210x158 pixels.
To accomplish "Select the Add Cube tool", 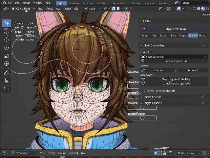I will tap(7, 90).
